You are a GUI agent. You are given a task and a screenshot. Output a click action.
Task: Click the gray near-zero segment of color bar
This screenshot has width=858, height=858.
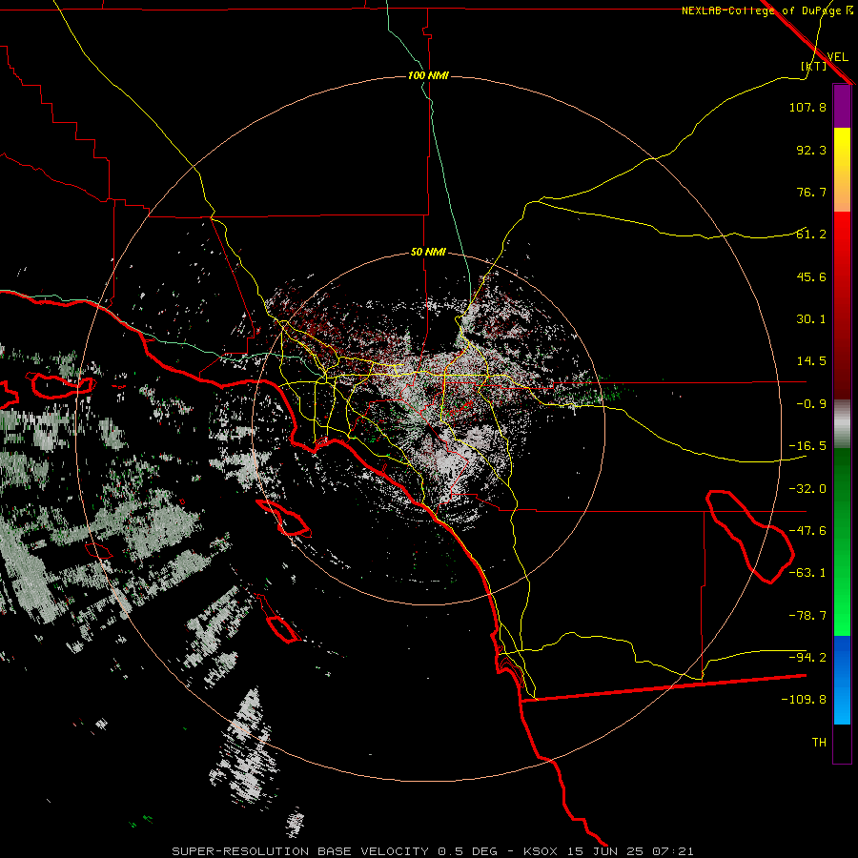[842, 424]
